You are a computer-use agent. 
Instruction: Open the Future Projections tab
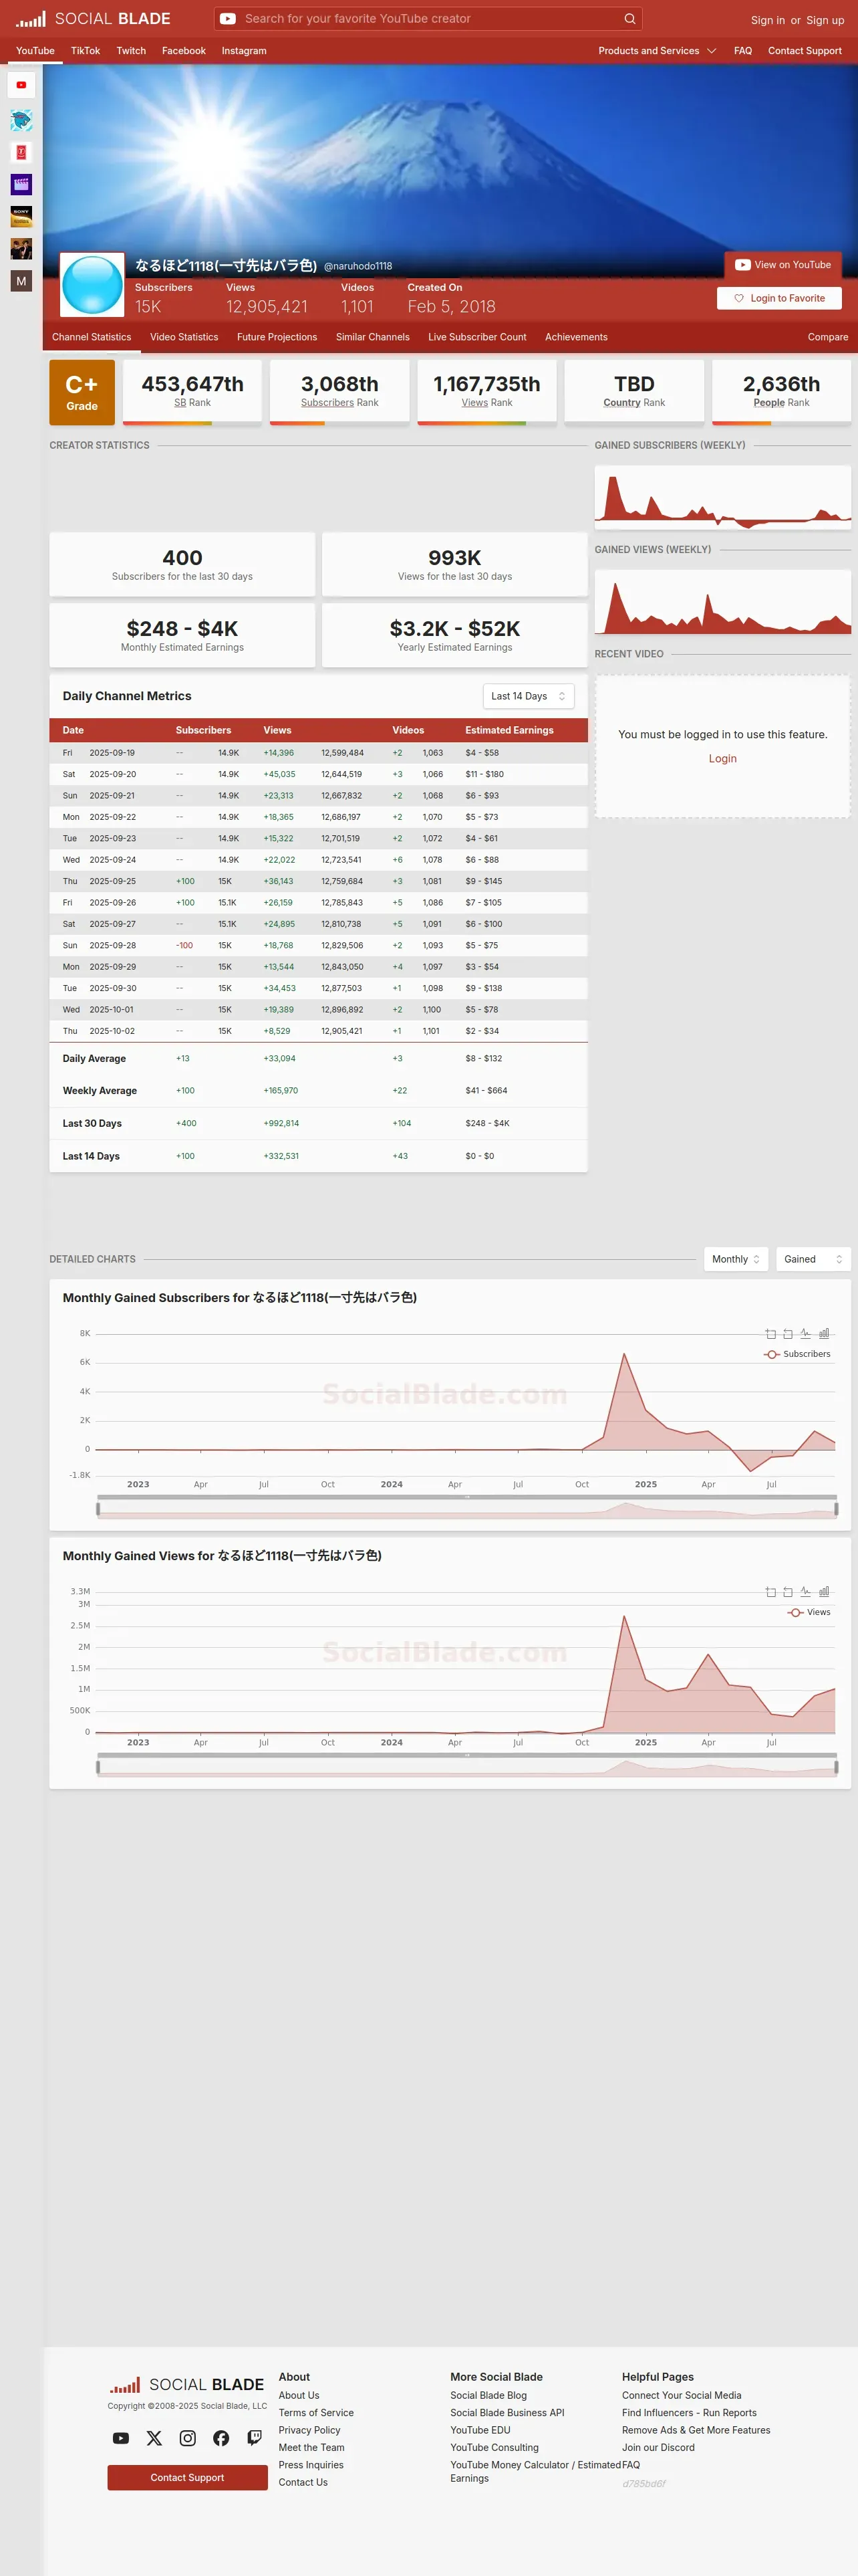(277, 337)
